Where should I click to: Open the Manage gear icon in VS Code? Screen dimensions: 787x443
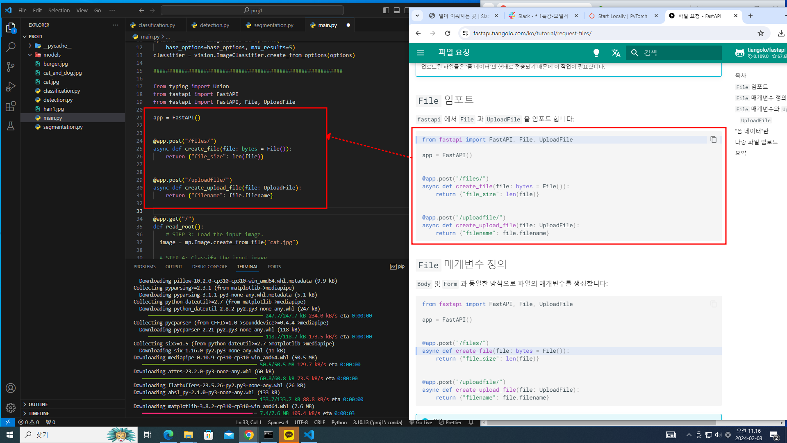pos(11,408)
